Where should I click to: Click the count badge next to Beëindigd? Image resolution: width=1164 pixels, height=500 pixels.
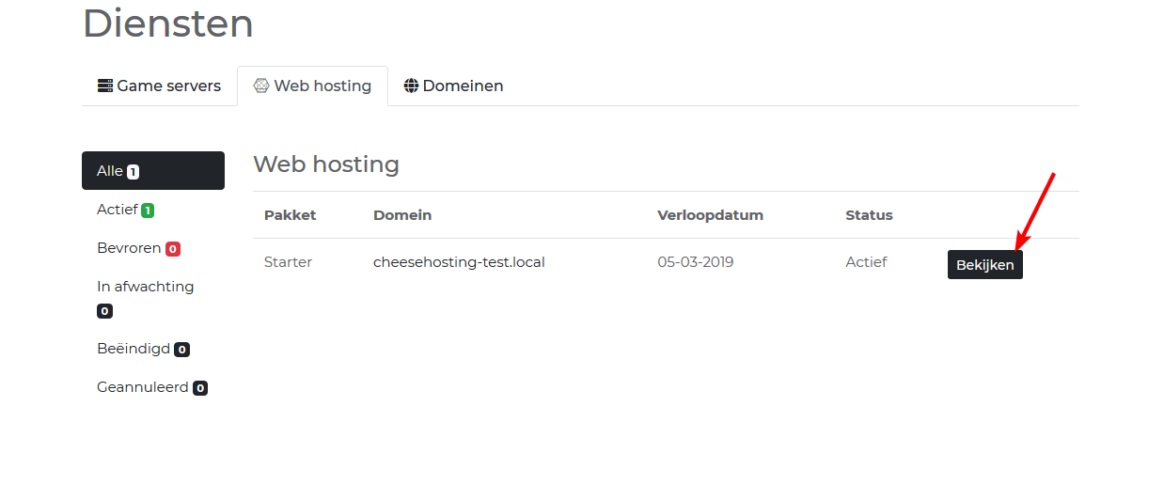[x=182, y=350]
